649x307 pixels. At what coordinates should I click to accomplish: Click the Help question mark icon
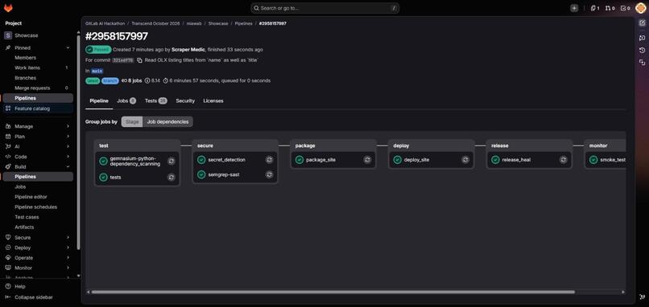(x=8, y=286)
